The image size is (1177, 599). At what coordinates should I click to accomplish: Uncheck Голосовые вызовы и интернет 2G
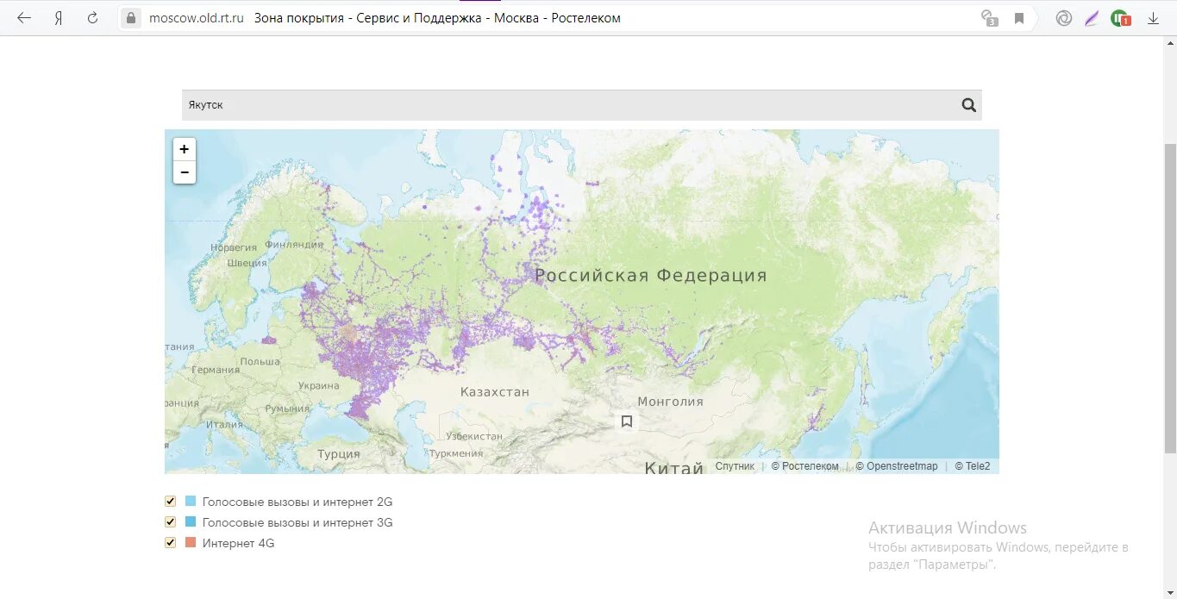[170, 500]
